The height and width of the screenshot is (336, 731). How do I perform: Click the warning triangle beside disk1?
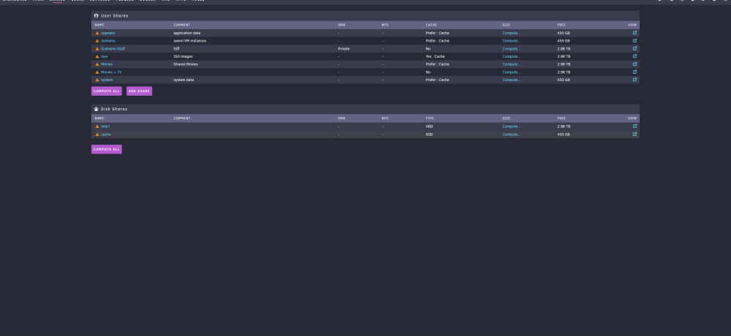coord(97,126)
